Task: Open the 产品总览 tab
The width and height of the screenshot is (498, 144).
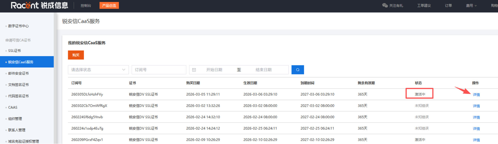Action: point(109,5)
